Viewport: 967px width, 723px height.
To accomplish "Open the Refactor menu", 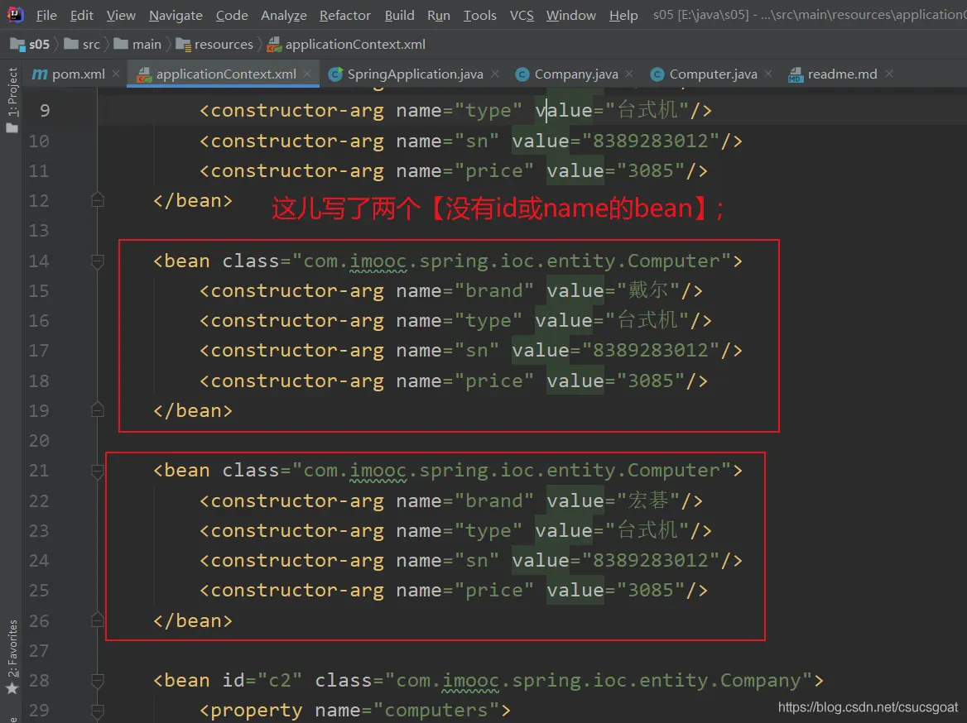I will 344,15.
